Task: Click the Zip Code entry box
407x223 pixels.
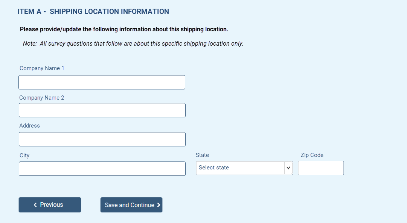Action: (x=321, y=168)
